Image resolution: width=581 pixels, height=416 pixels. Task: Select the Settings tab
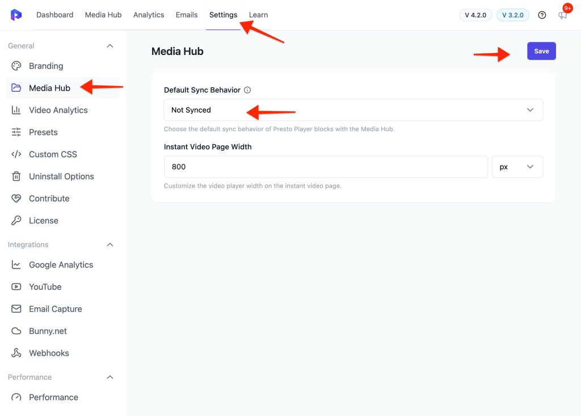(x=223, y=15)
